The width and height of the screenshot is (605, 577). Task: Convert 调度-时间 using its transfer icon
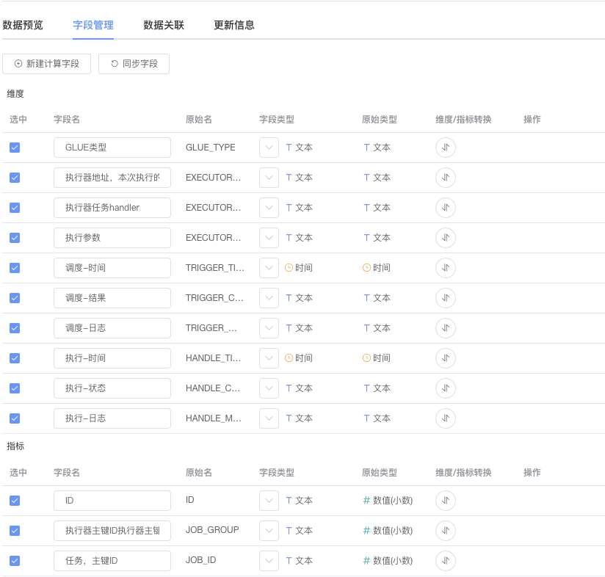446,267
